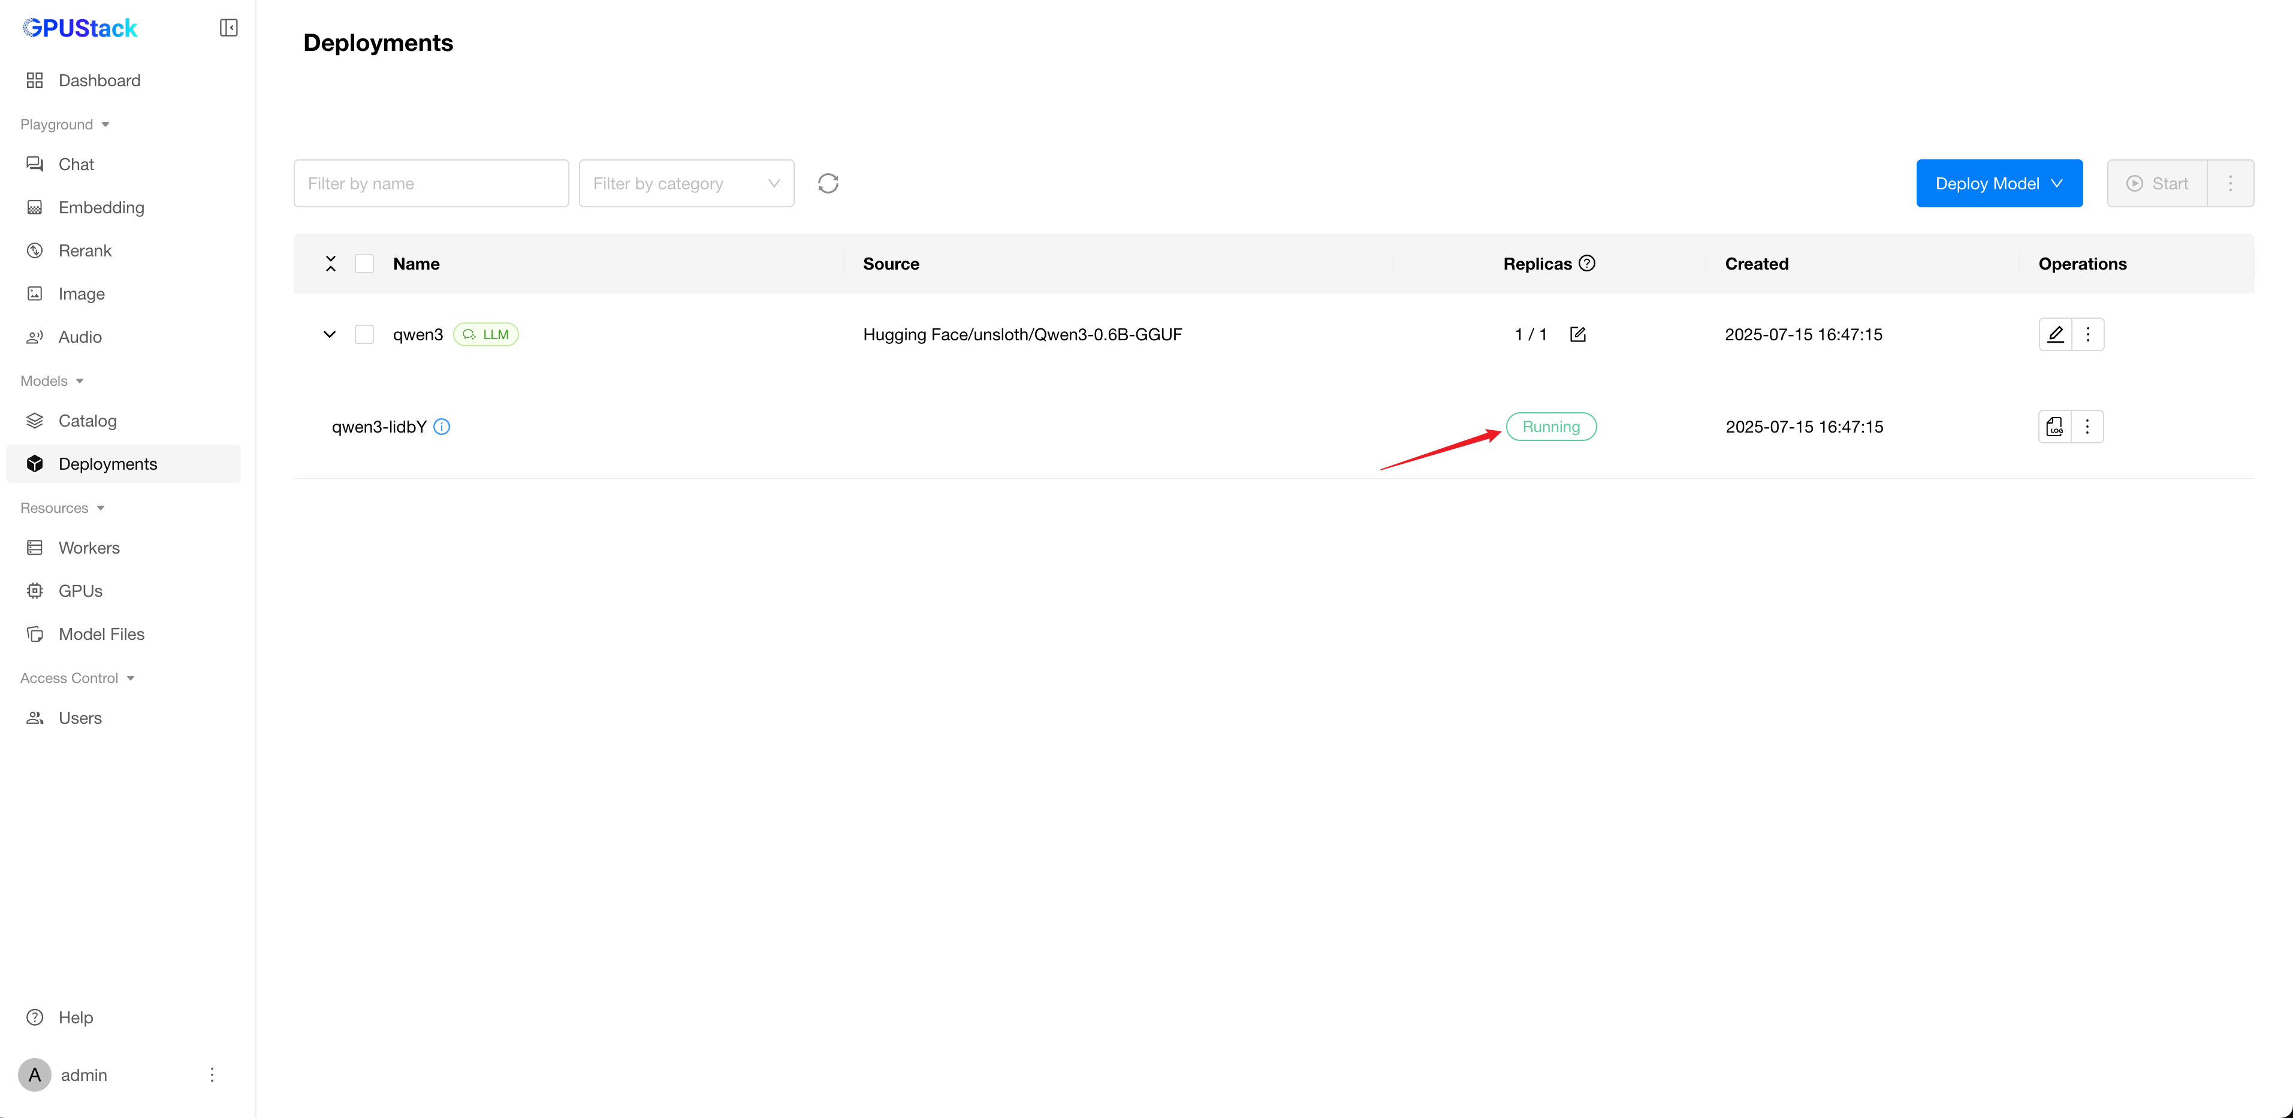Viewport: 2293px width, 1118px height.
Task: Select all deployments checkbox in header
Action: pos(364,264)
